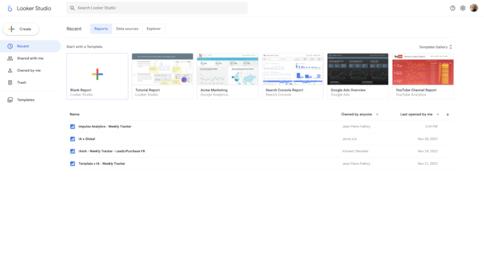Open the settings gear icon
Viewport: 484px width, 276px height.
click(x=463, y=8)
